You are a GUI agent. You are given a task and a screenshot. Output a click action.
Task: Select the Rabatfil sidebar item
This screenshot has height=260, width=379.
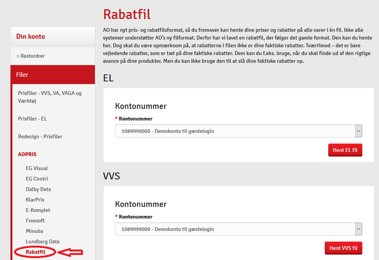(x=36, y=252)
